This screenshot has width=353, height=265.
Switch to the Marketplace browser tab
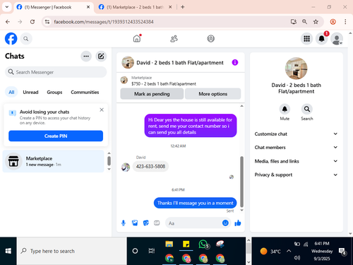[136, 7]
